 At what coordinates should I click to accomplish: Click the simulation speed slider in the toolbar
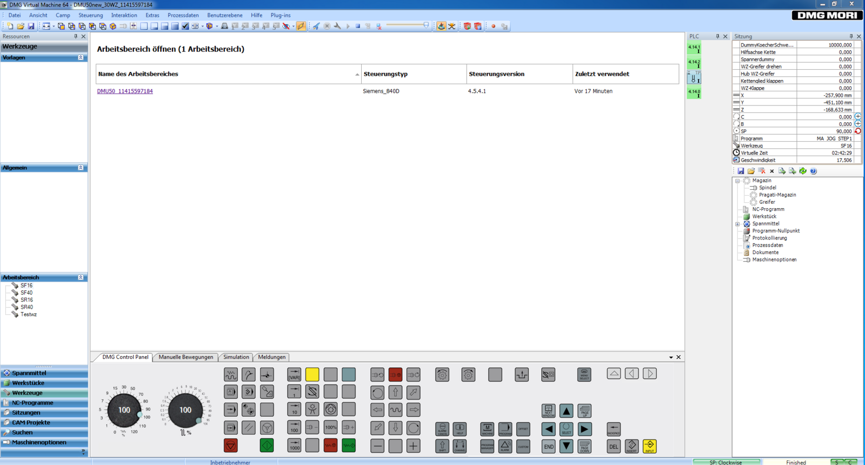tap(407, 25)
